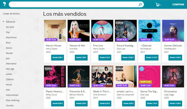The height and width of the screenshot is (109, 187).
Task: Click 16-BIT FLAC badge on Chromatica cover
Action: pyautogui.click(x=169, y=85)
